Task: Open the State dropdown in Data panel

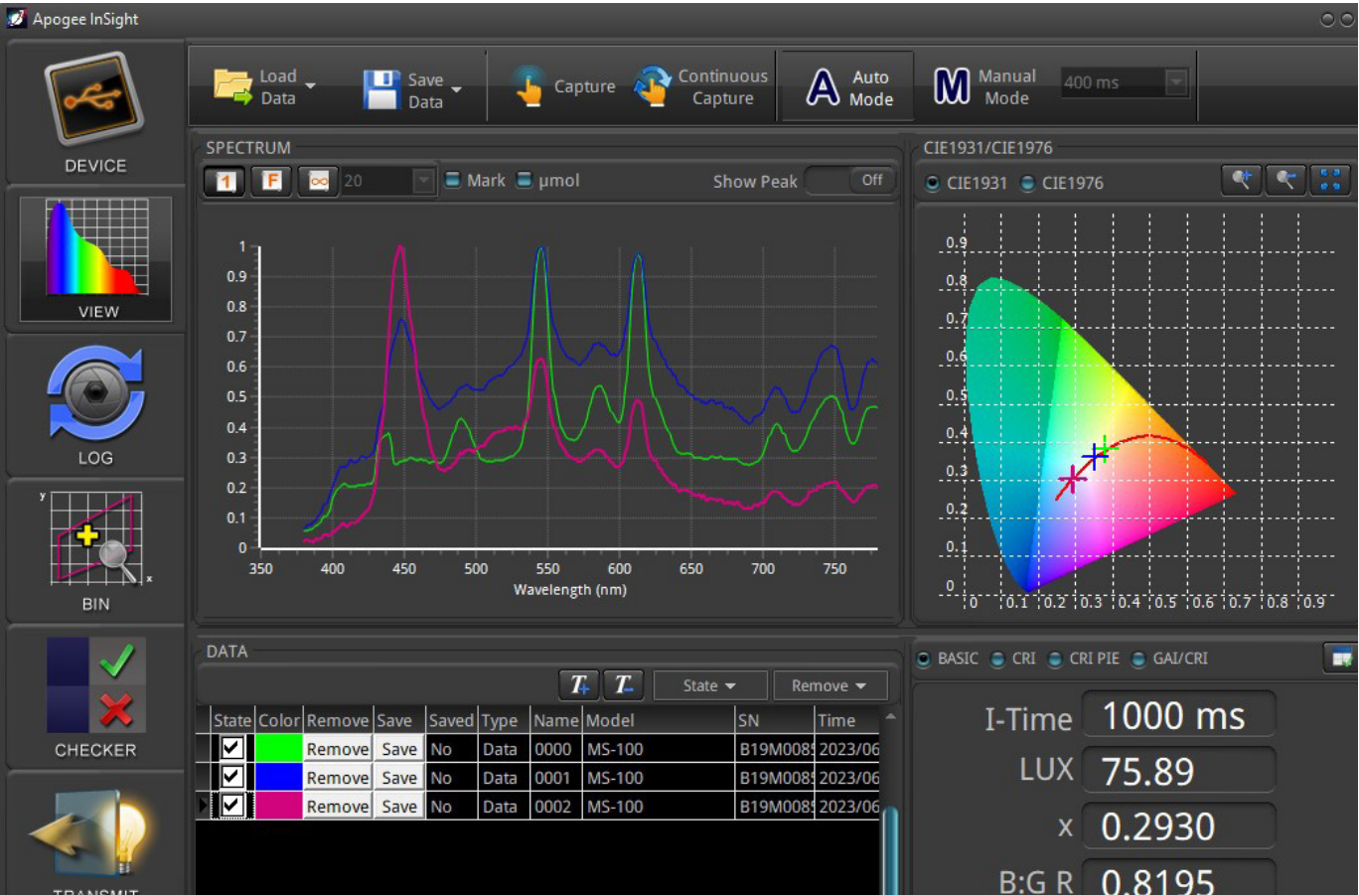Action: [x=708, y=685]
